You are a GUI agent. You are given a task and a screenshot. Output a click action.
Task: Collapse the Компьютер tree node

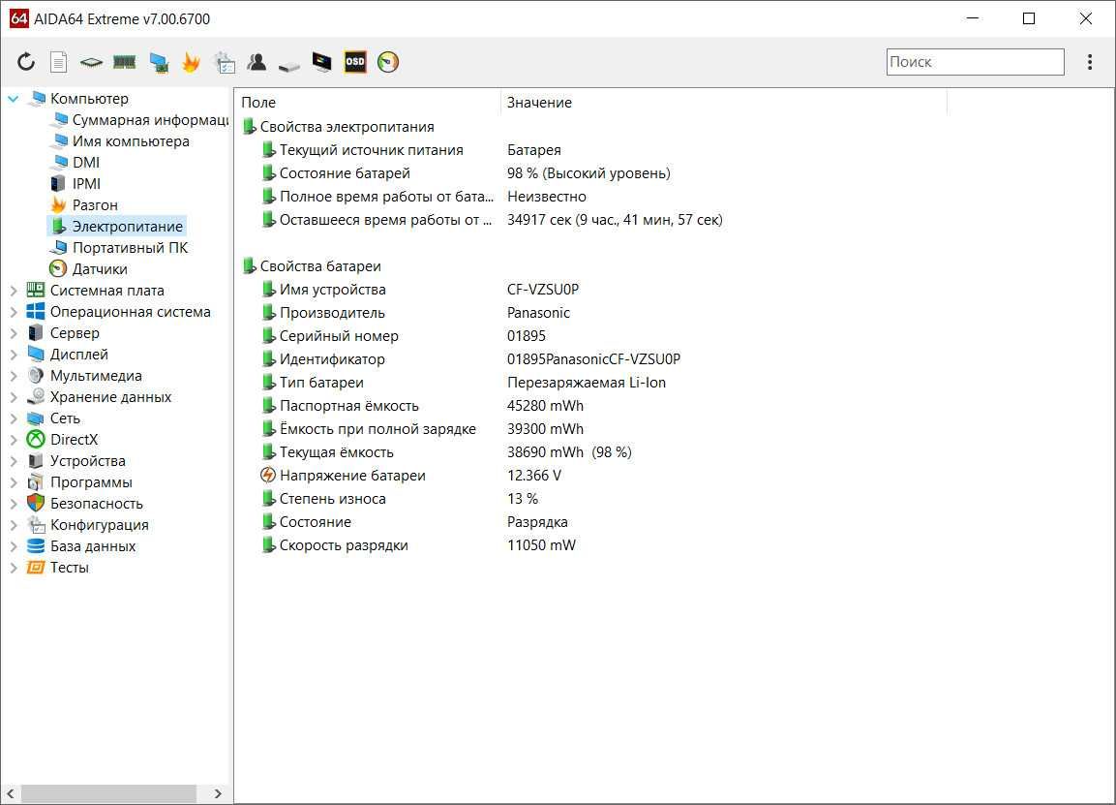(13, 98)
